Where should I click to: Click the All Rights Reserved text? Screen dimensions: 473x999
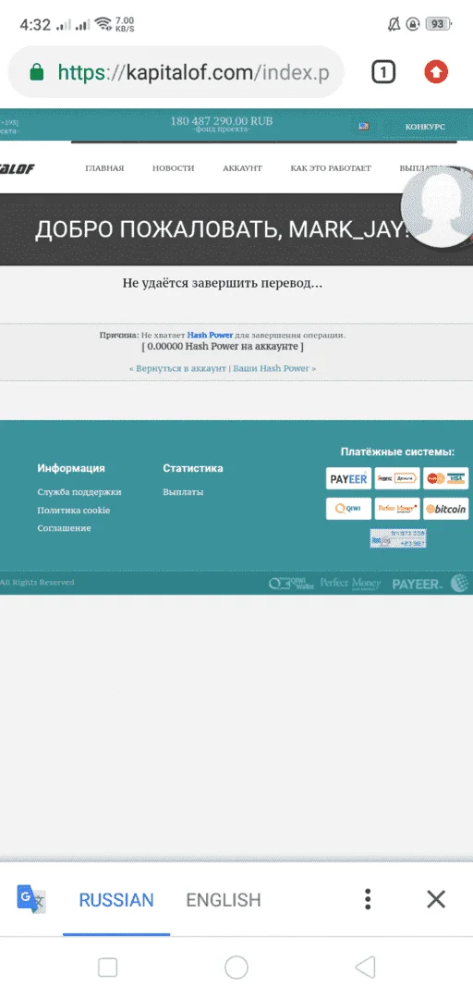(37, 583)
